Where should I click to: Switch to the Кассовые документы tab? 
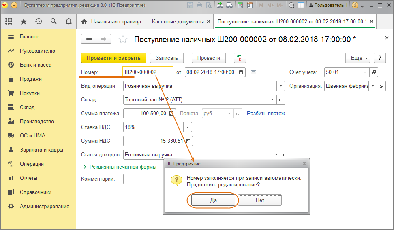(178, 21)
